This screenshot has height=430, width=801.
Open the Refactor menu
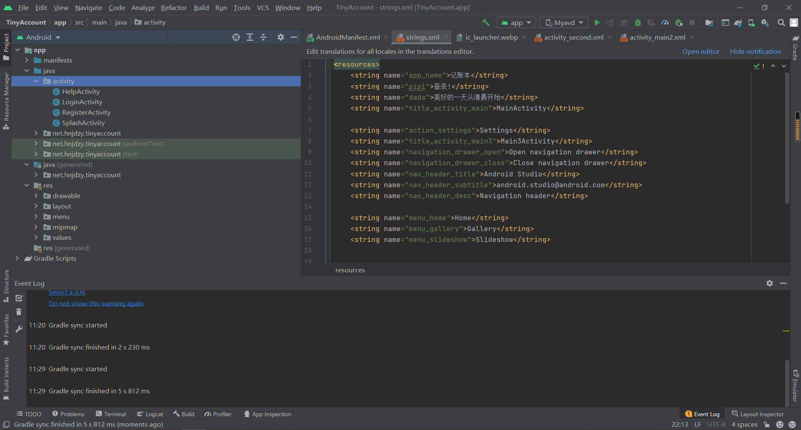click(x=174, y=8)
